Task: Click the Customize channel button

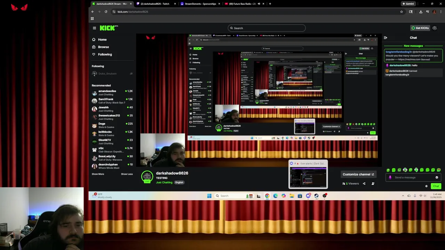Action: click(x=358, y=174)
